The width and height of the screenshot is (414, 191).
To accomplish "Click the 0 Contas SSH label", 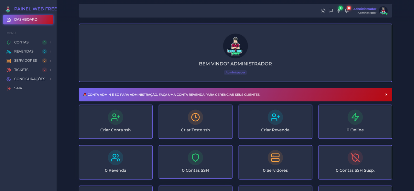I will tap(195, 170).
